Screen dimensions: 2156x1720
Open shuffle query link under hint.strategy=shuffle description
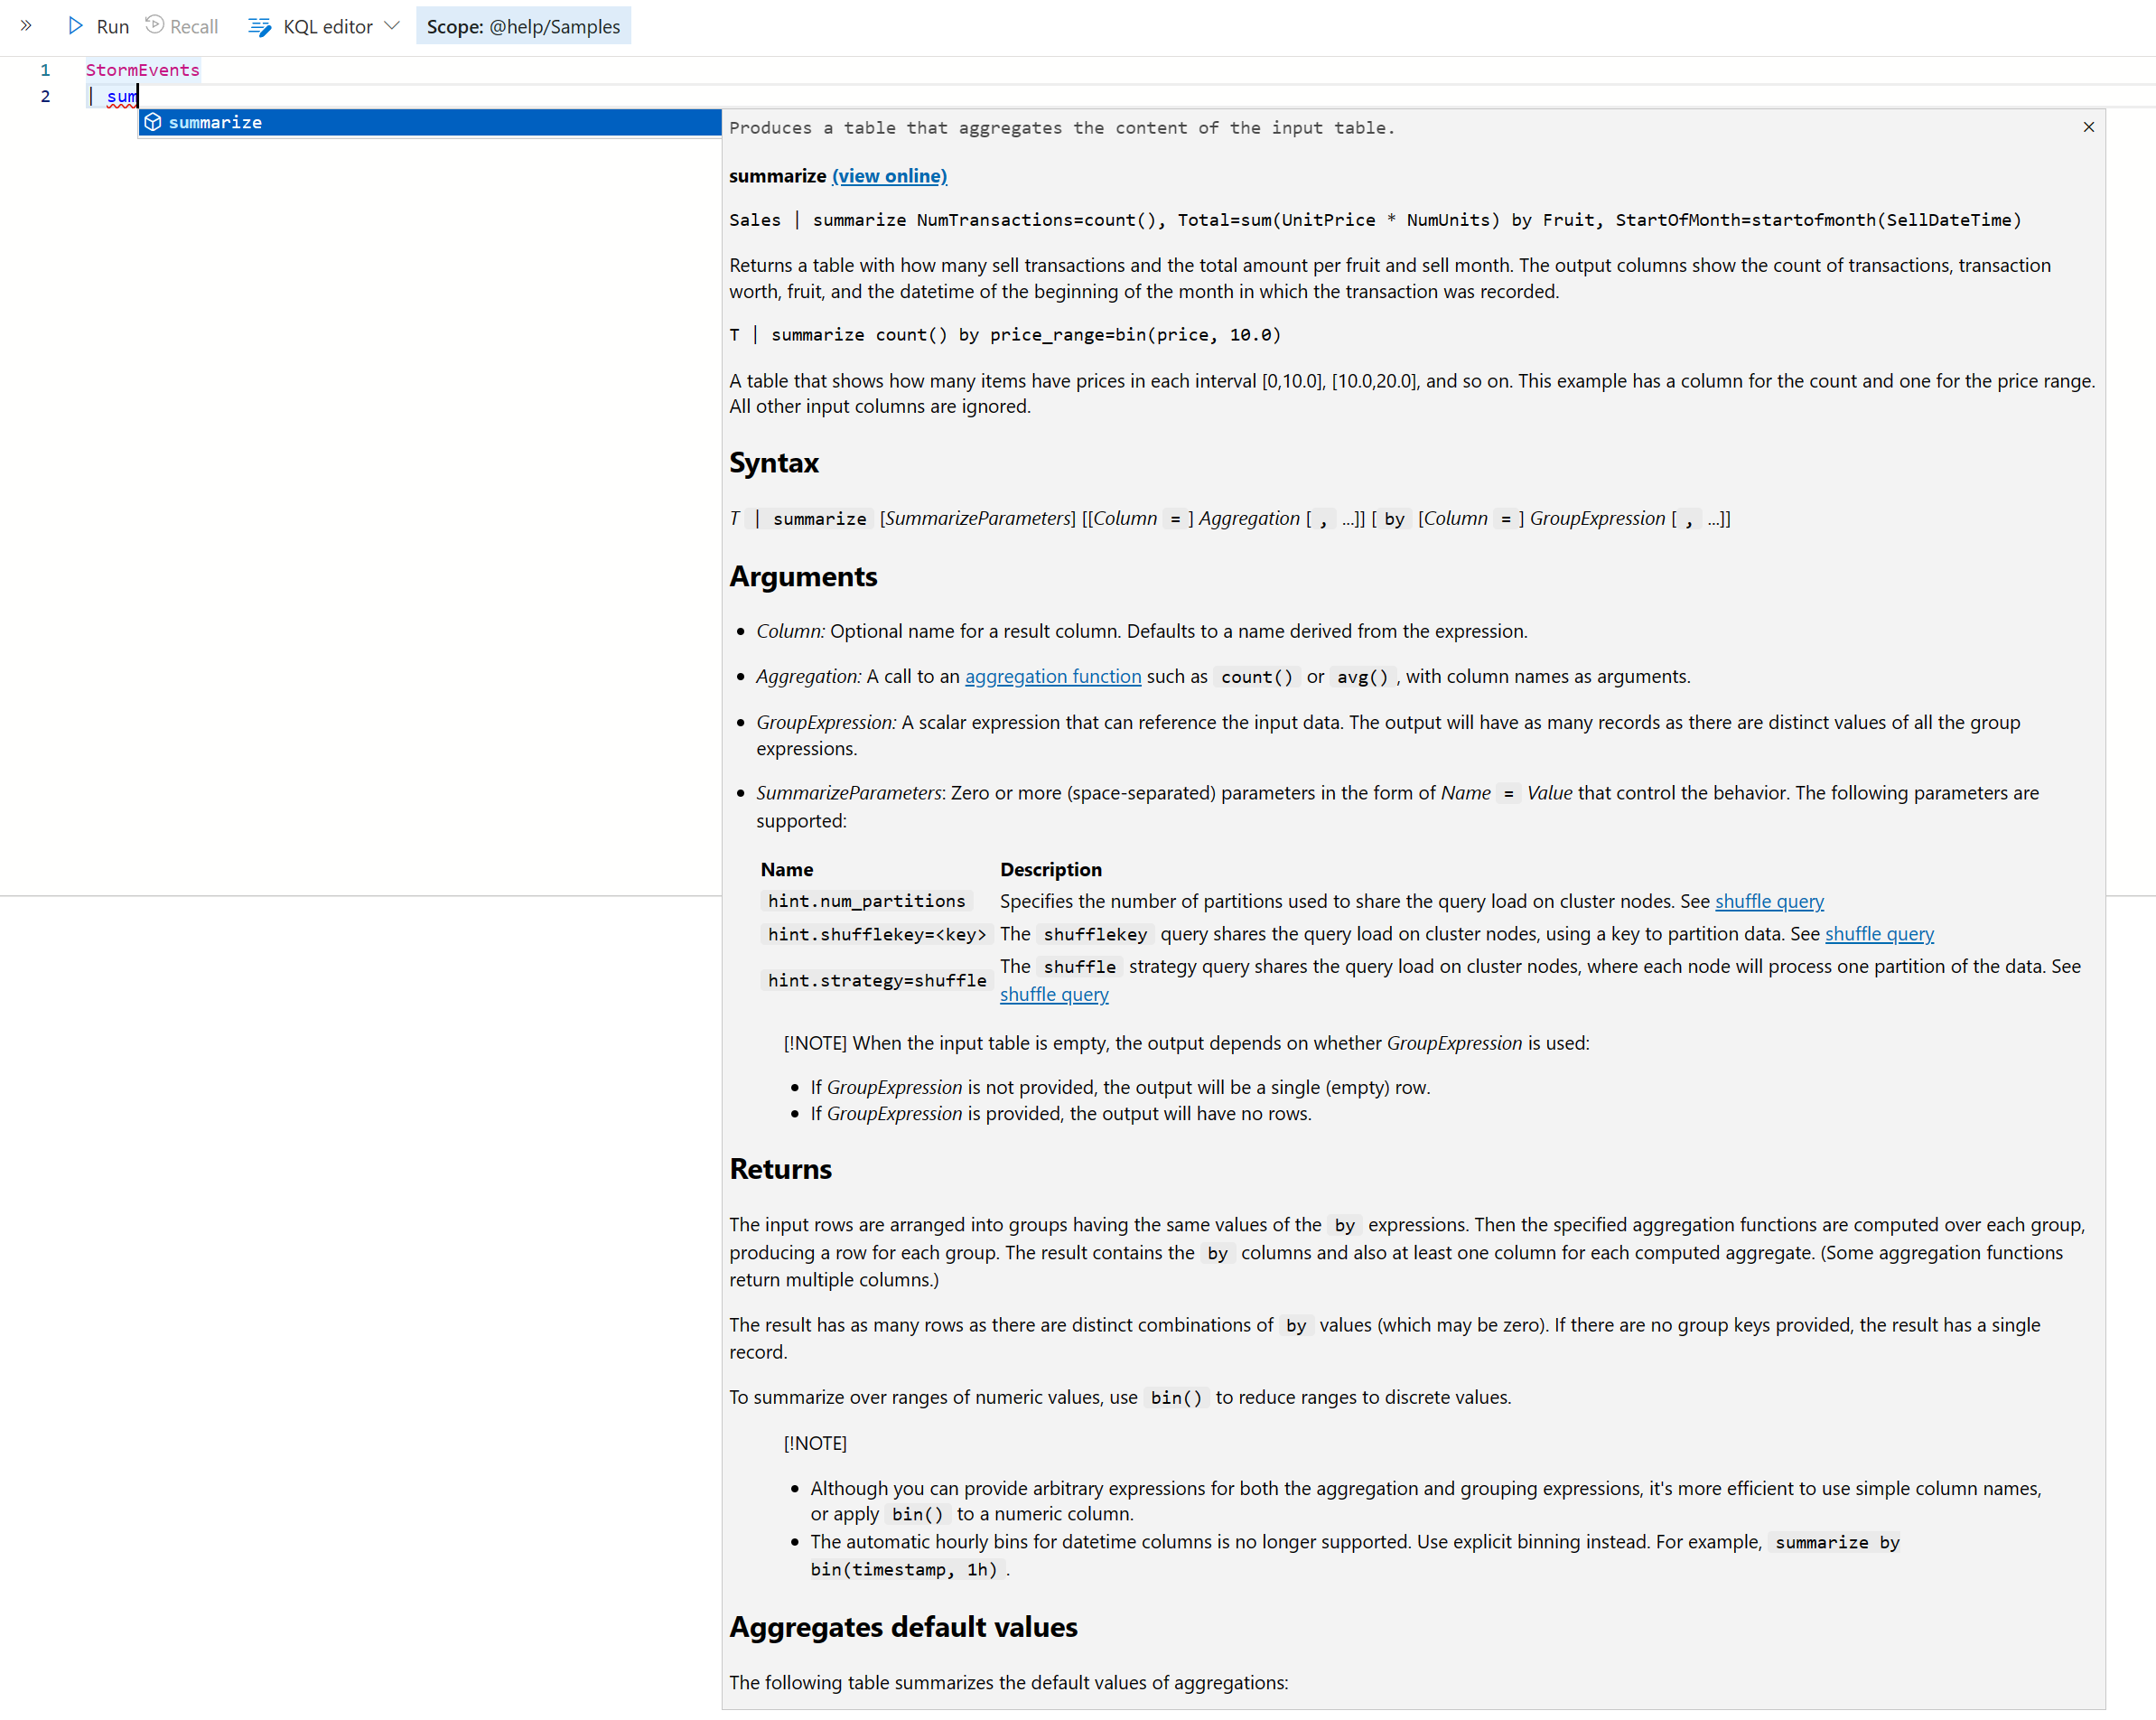[x=1054, y=994]
